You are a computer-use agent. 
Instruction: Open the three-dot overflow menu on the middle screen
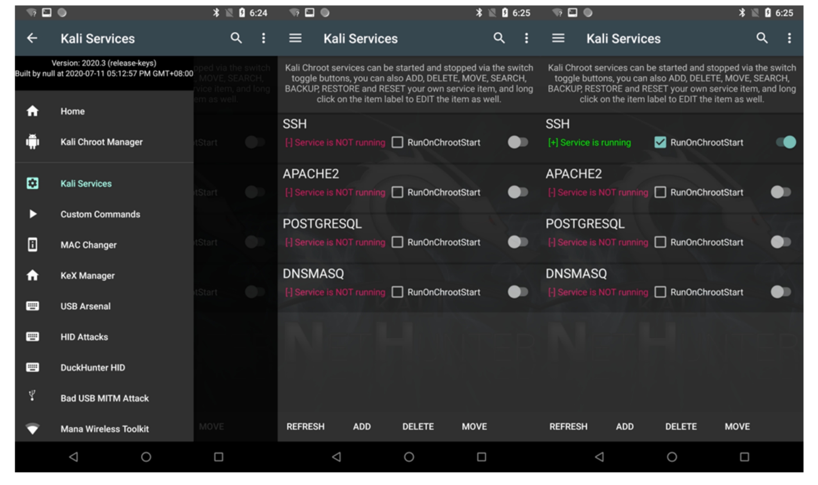pos(526,38)
